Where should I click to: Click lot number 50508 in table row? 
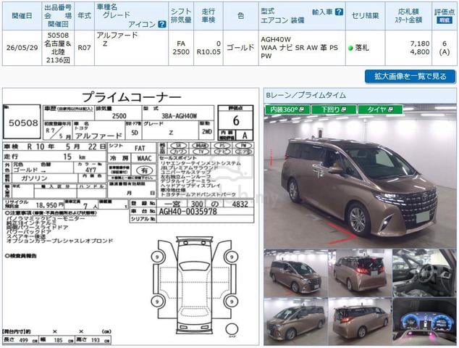point(58,36)
